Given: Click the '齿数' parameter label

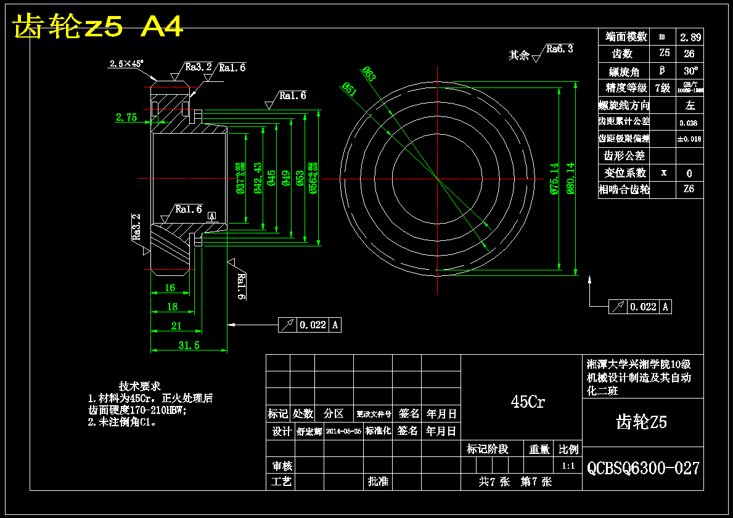Looking at the screenshot, I should 622,54.
